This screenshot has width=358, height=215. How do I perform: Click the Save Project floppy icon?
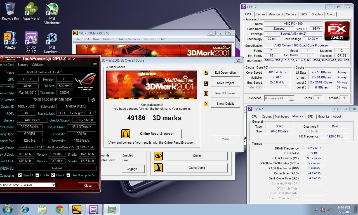[x=206, y=83]
